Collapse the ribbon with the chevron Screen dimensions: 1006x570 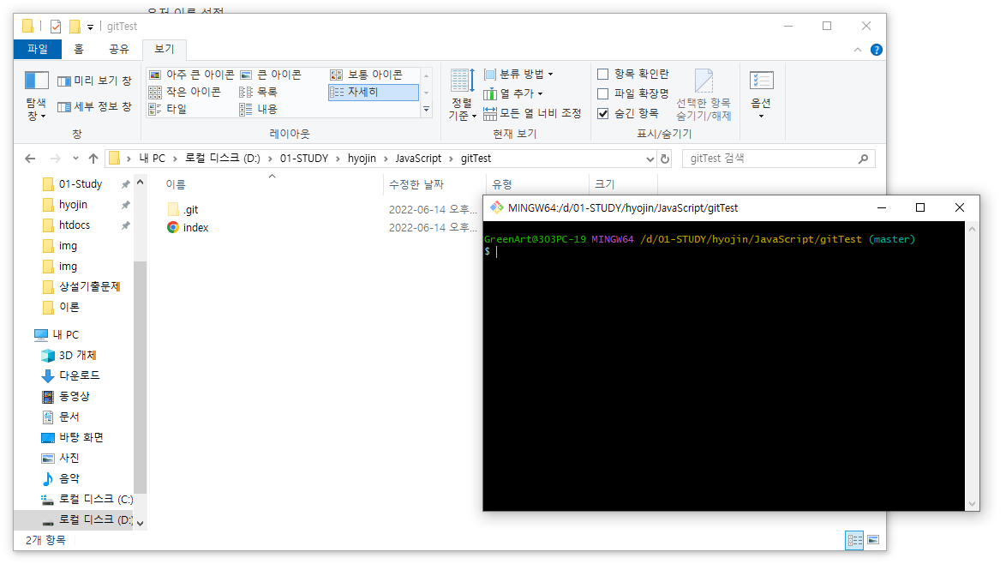coord(857,50)
